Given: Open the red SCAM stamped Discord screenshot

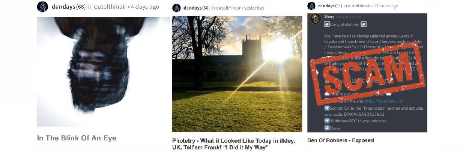Looking at the screenshot, I should (x=367, y=72).
